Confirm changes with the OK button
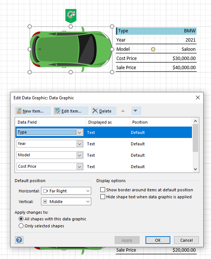The image size is (211, 259). point(158,240)
